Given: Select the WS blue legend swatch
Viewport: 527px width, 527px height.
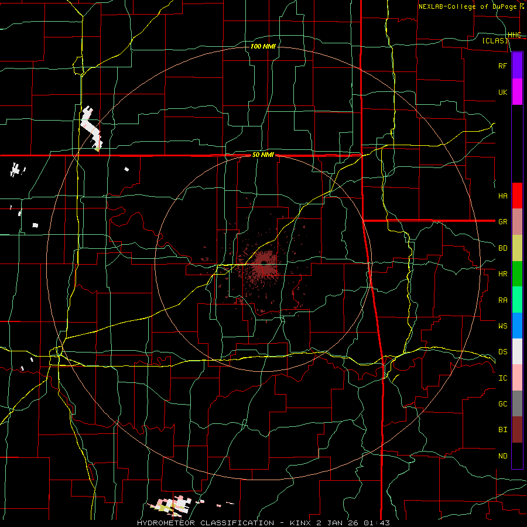Looking at the screenshot, I should 517,326.
